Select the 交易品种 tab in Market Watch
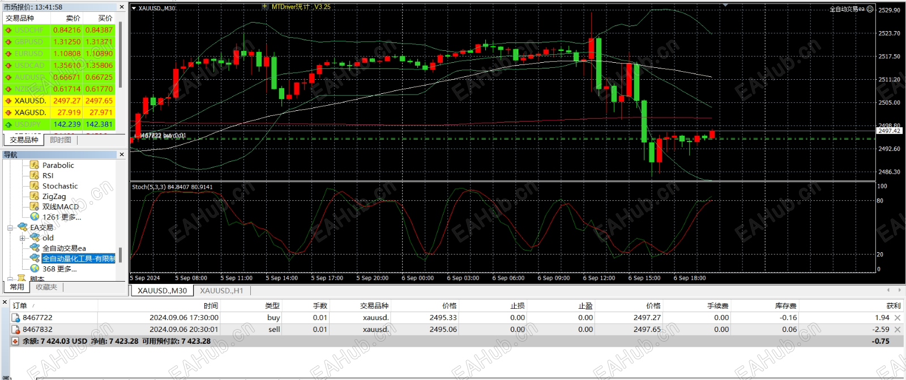Viewport: 906px width, 380px height. pyautogui.click(x=24, y=140)
